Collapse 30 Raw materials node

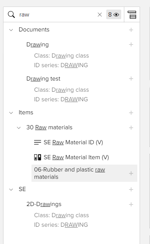point(19,128)
